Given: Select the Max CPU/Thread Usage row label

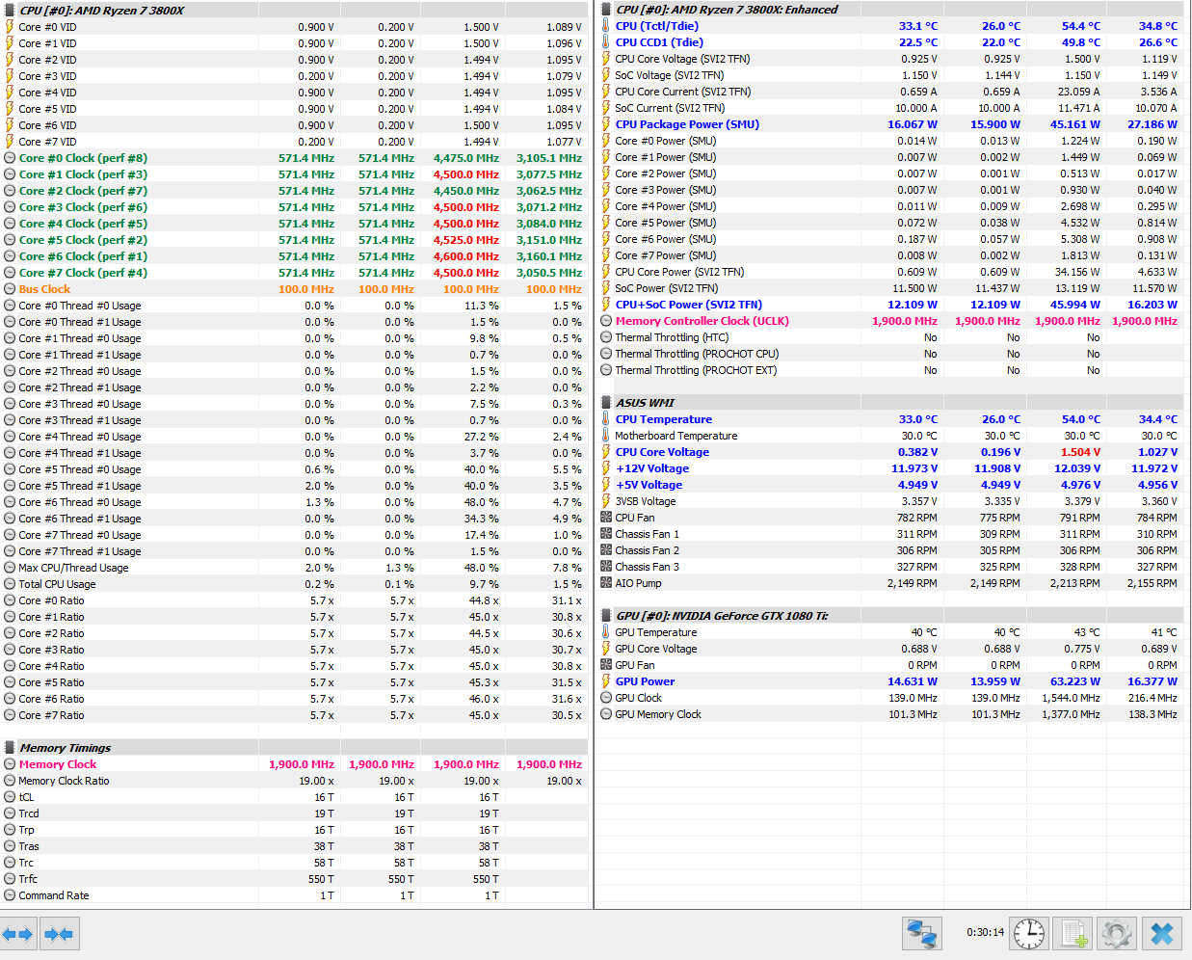Looking at the screenshot, I should (x=73, y=568).
